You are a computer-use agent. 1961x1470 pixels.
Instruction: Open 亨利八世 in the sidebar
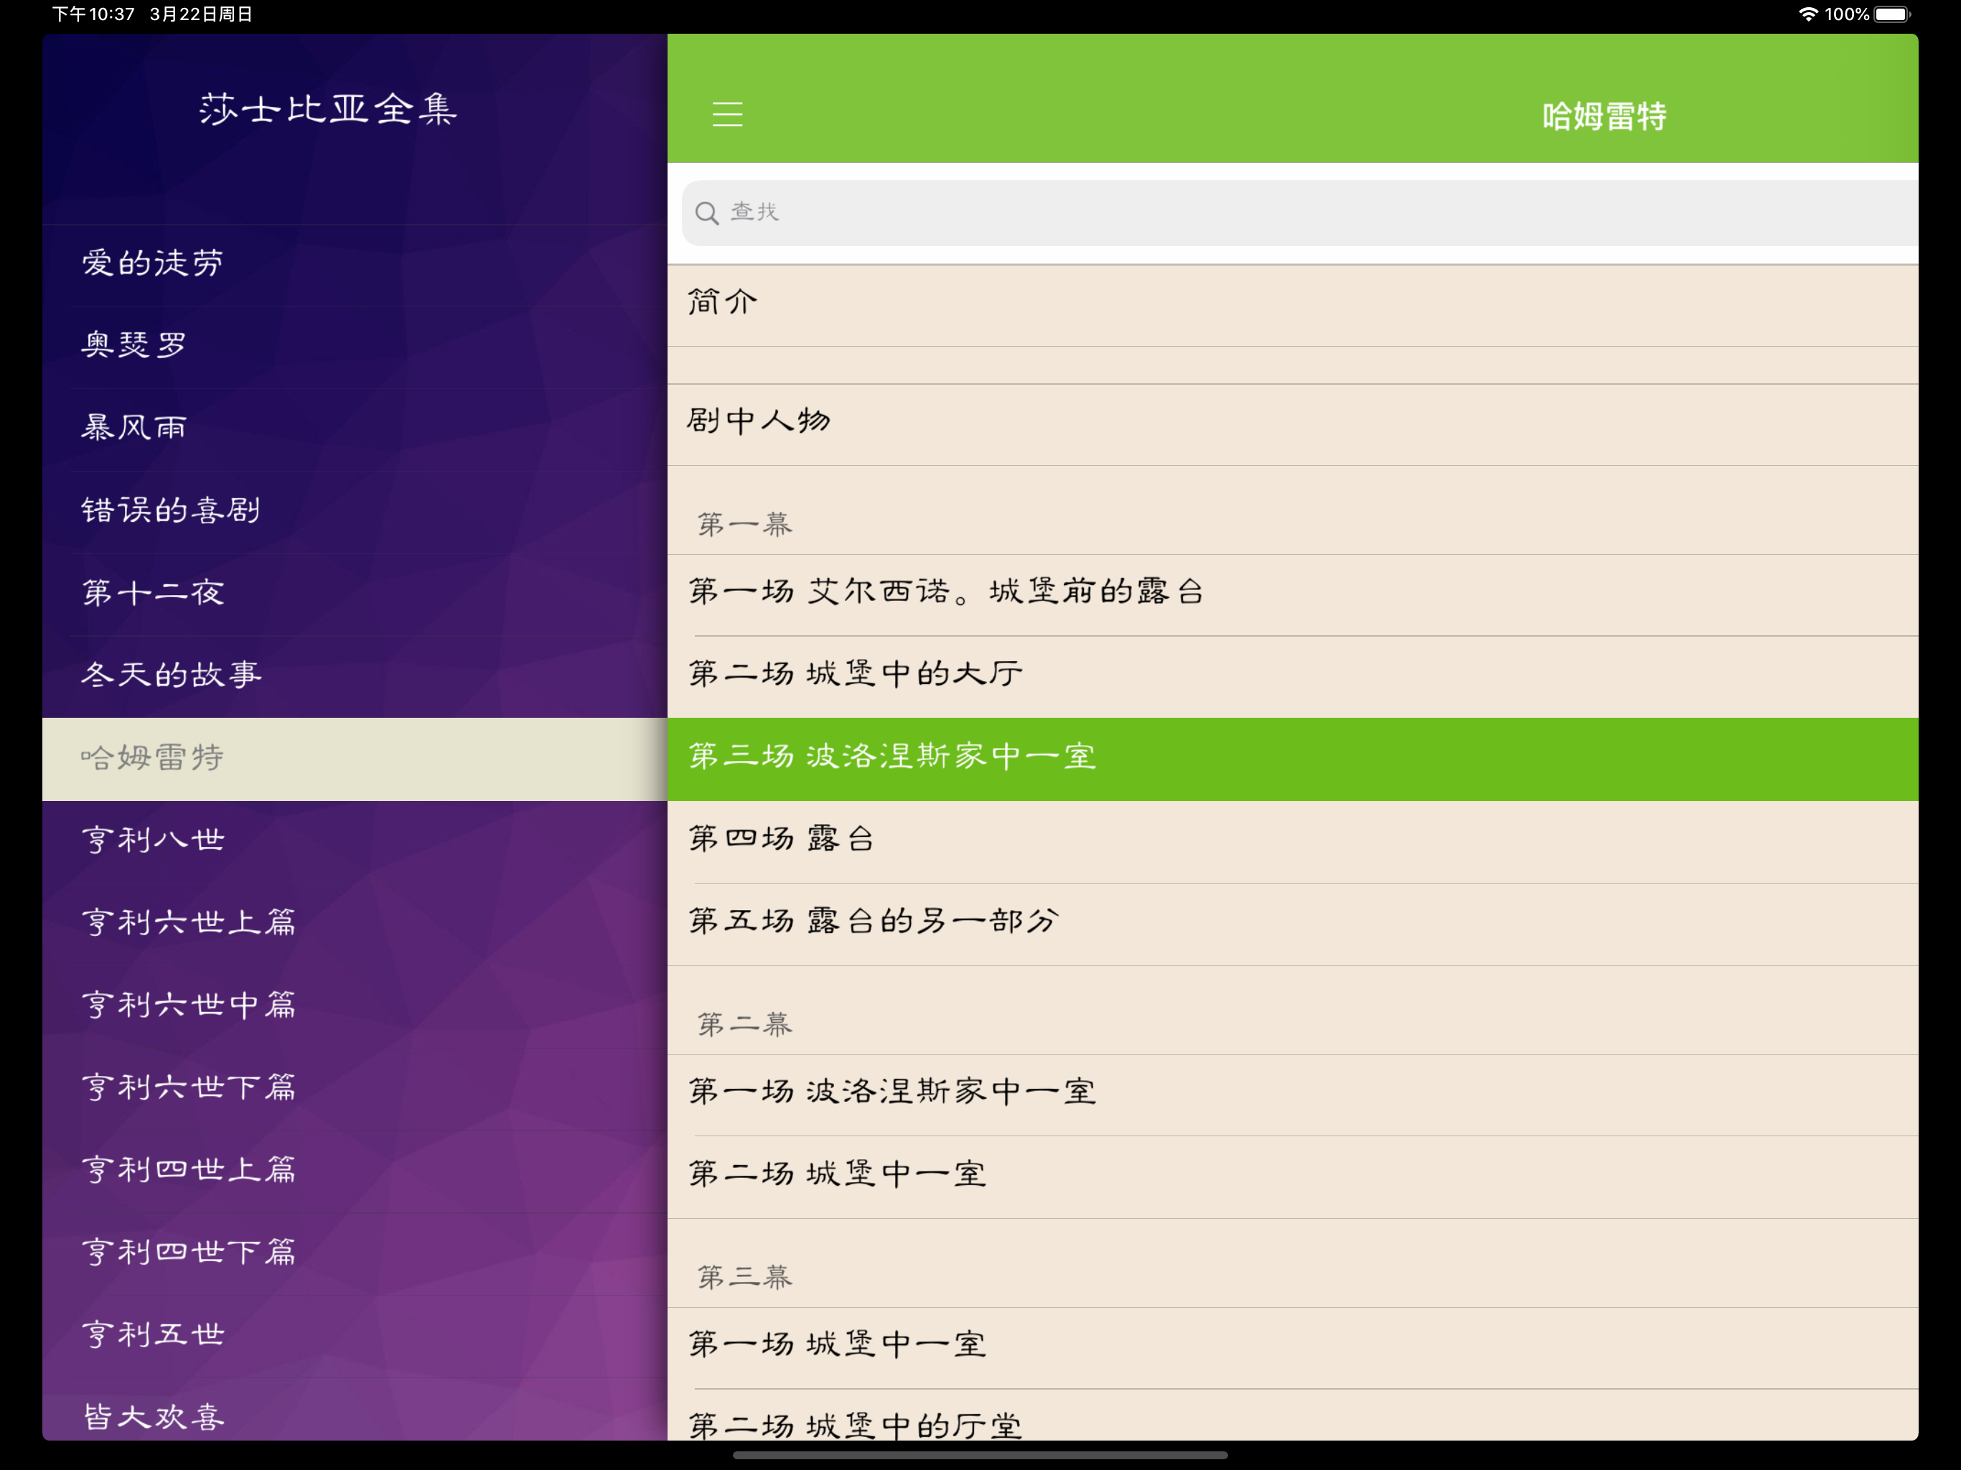point(355,841)
